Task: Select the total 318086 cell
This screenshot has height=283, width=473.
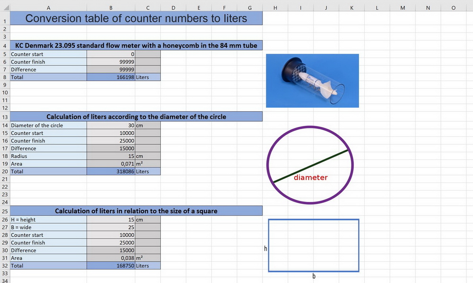Action: point(111,172)
